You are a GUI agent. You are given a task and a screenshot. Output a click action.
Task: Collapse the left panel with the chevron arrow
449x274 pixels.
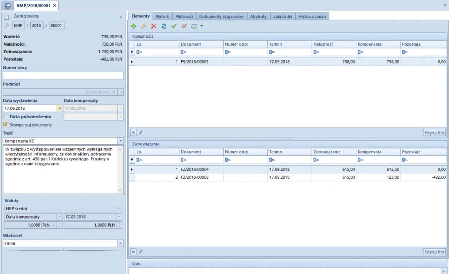click(x=121, y=17)
